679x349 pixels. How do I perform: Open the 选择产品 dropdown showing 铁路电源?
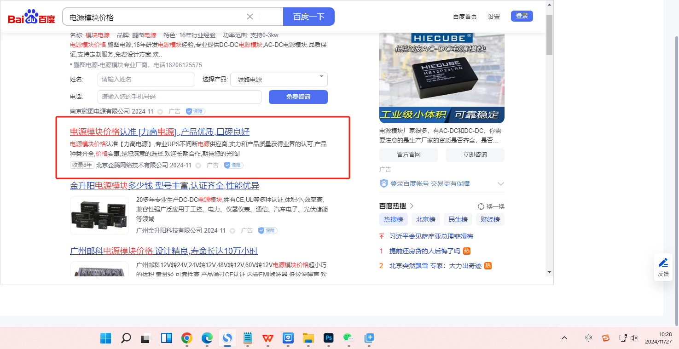(x=279, y=80)
